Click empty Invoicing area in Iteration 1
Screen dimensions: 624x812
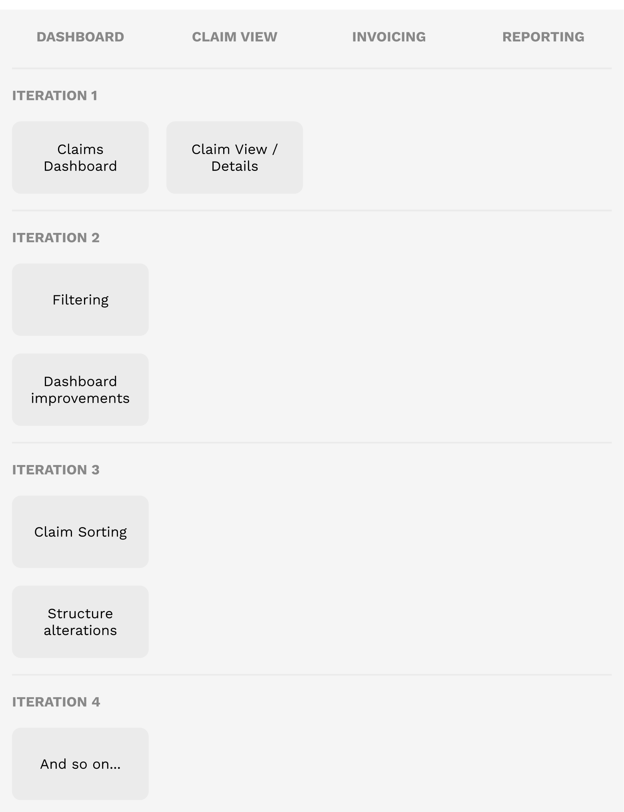(x=389, y=158)
